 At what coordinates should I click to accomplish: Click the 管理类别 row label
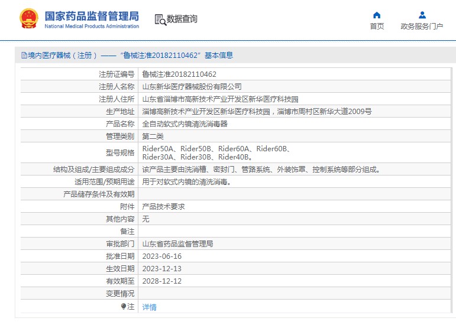[120, 136]
